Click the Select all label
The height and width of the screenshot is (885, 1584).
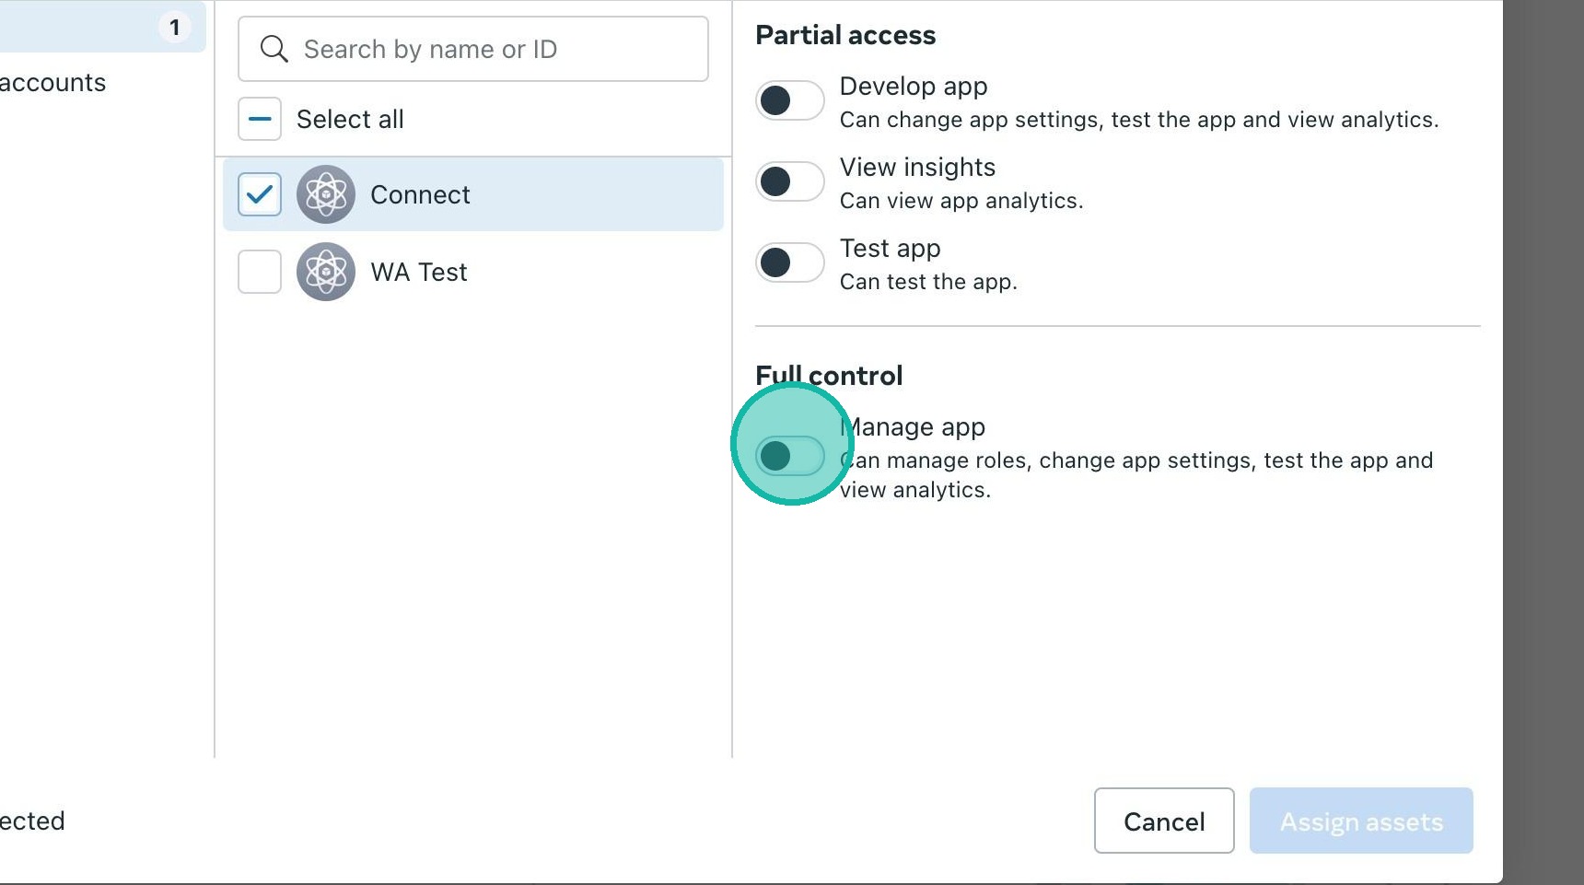tap(350, 119)
